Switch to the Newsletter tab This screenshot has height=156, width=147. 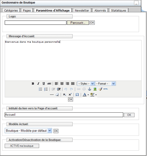click(82, 10)
